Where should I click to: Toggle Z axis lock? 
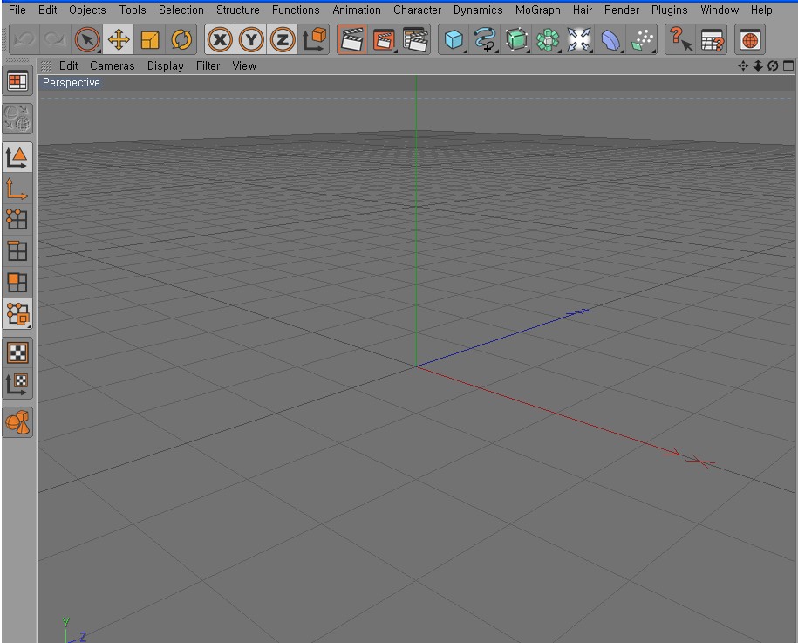tap(283, 39)
